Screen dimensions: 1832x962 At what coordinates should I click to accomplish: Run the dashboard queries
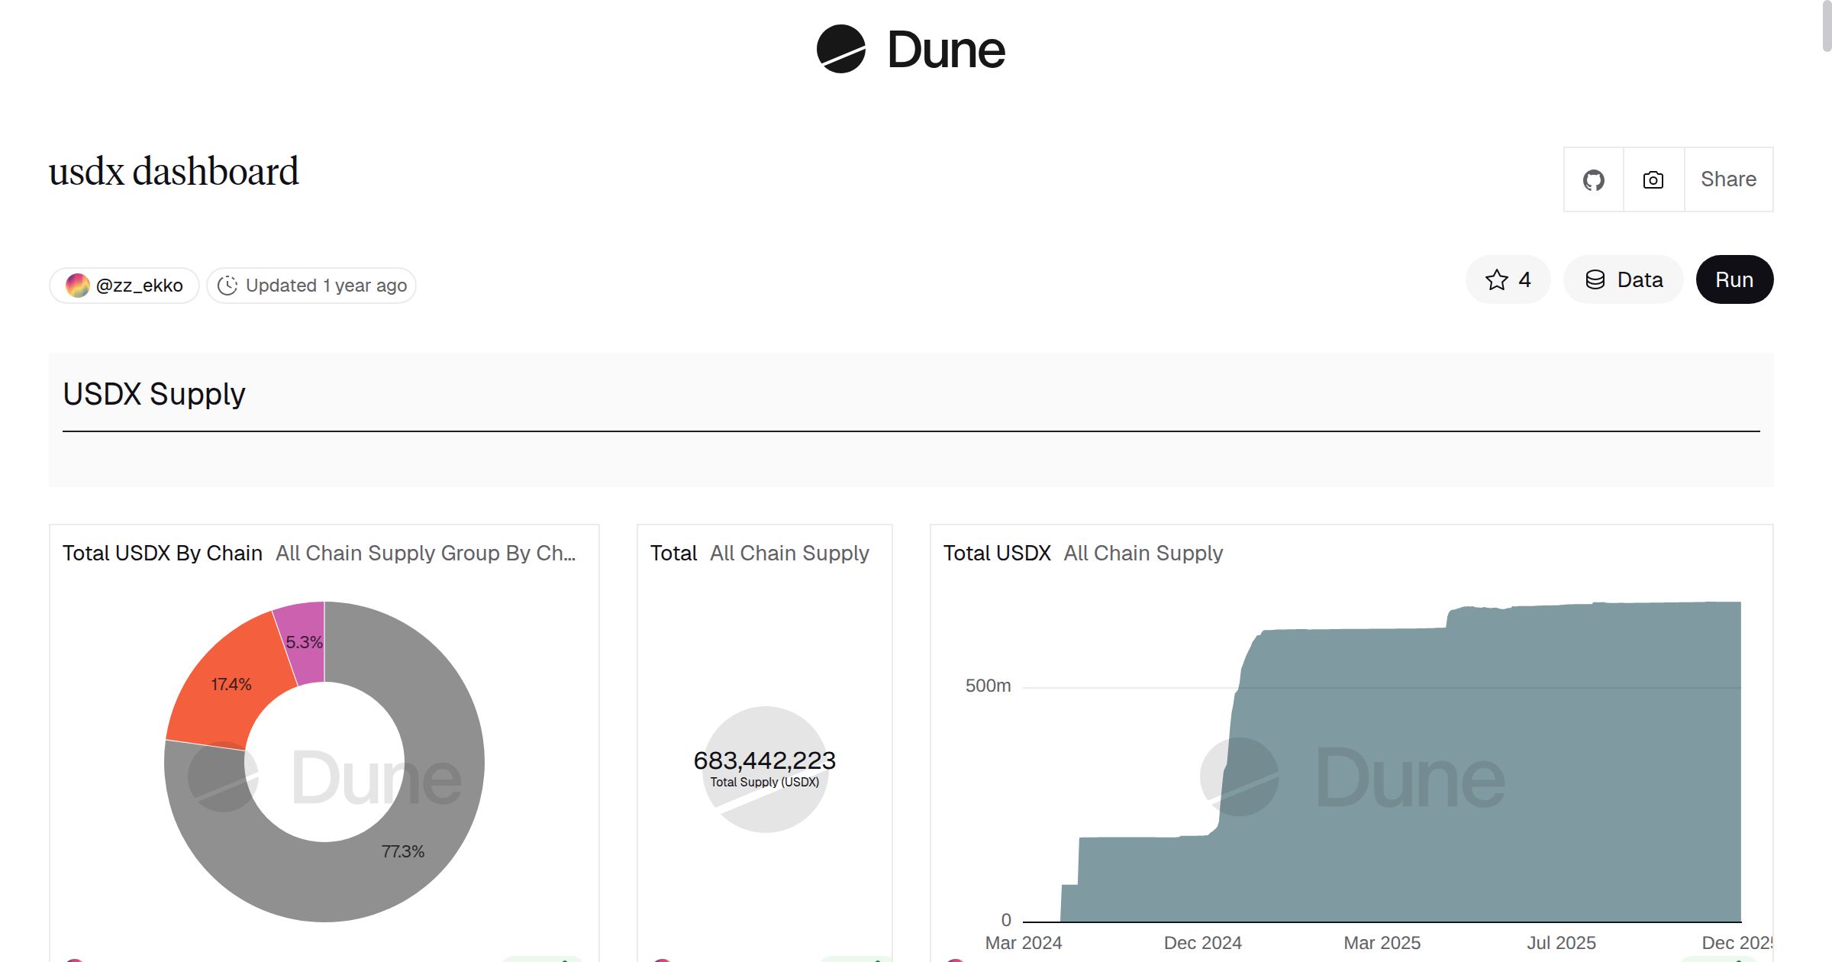click(1734, 279)
